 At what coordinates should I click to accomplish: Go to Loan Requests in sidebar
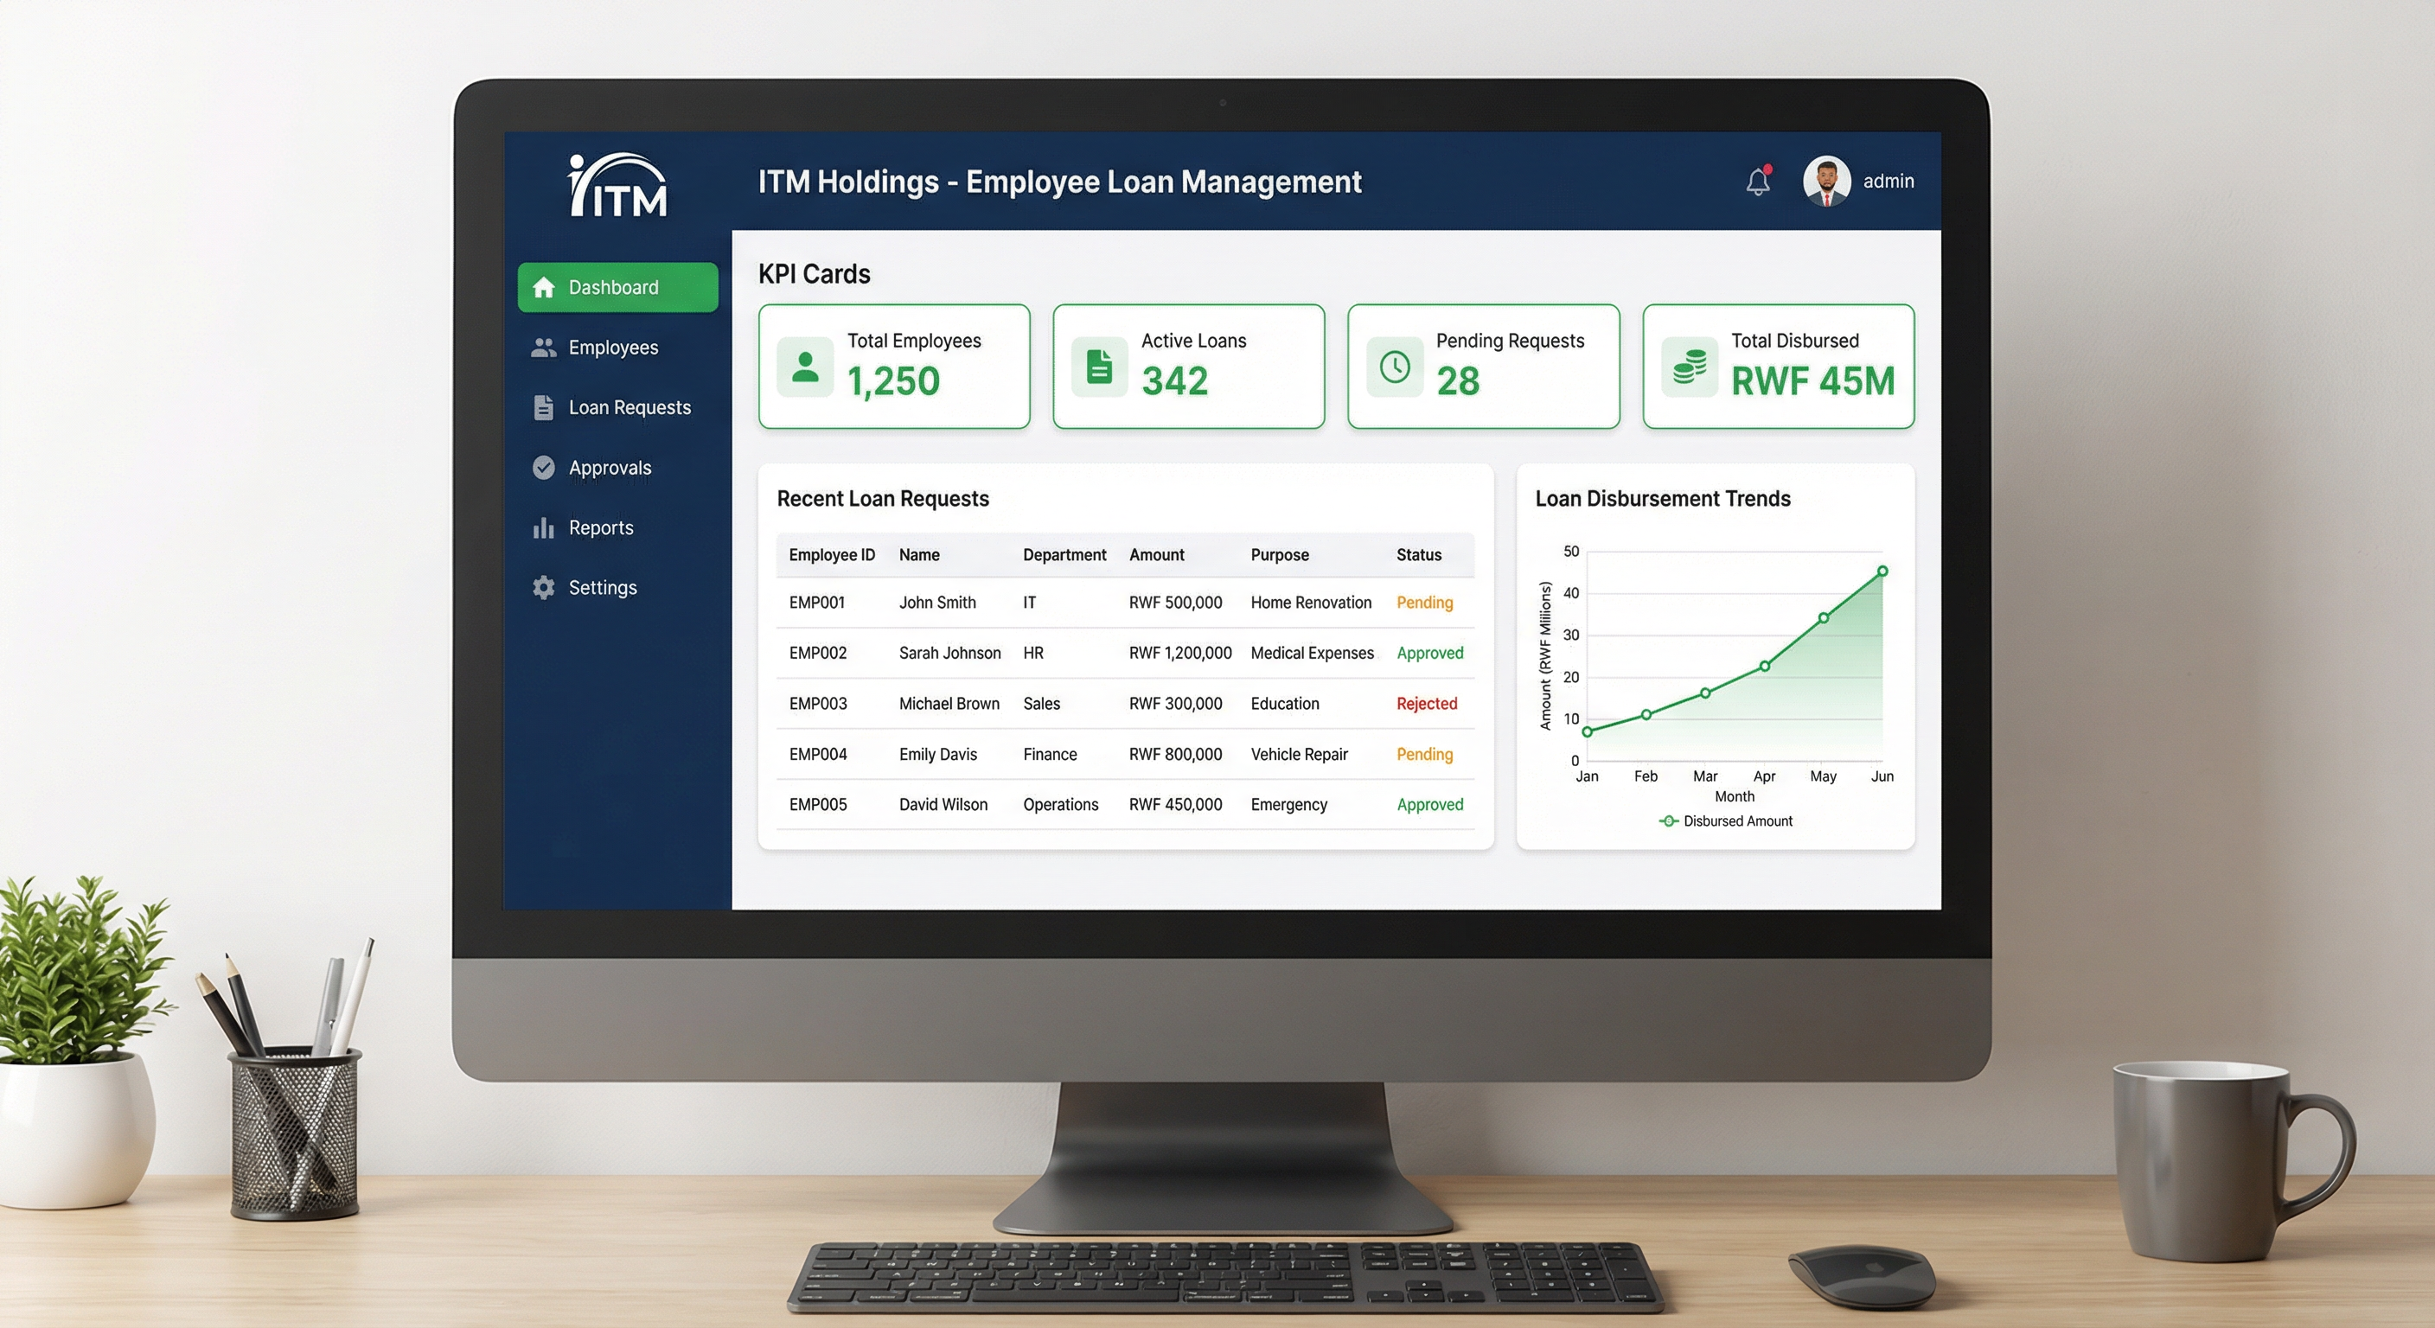point(629,407)
